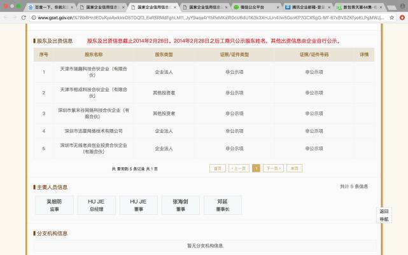This screenshot has height=255, width=408.
Task: Open the HU JIE 总经理 personnel card
Action: click(96, 205)
